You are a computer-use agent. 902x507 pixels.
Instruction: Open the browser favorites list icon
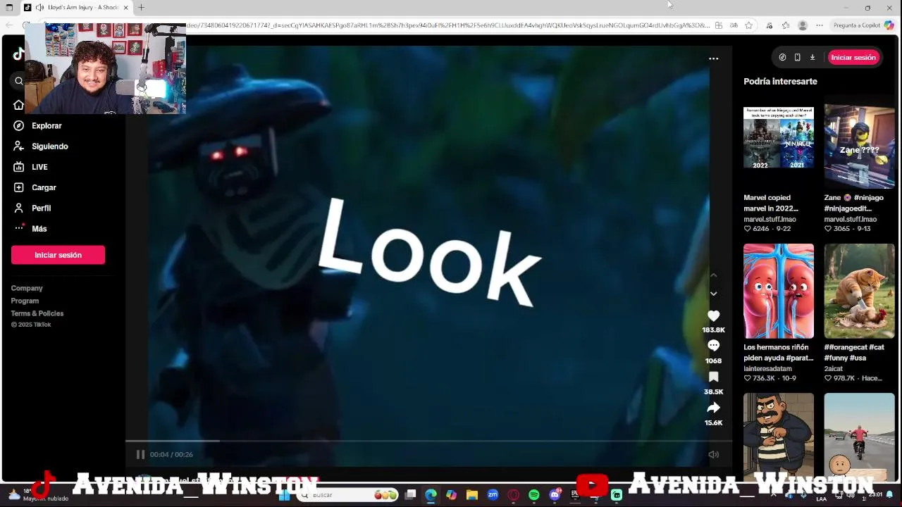[x=786, y=25]
